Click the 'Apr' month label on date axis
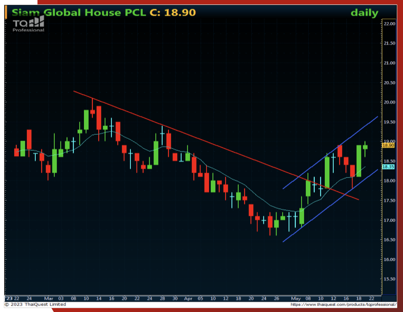This screenshot has width=403, height=312. pos(188,298)
